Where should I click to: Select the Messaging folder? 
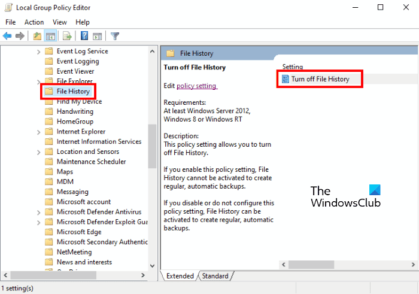[72, 192]
